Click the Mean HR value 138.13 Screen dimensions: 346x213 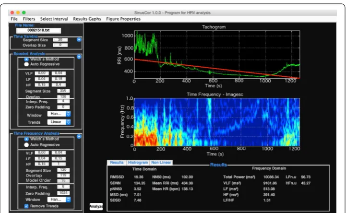(x=187, y=189)
